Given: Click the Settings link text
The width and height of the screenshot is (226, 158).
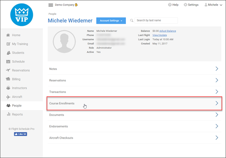Looking at the screenshot, I should (193, 5).
